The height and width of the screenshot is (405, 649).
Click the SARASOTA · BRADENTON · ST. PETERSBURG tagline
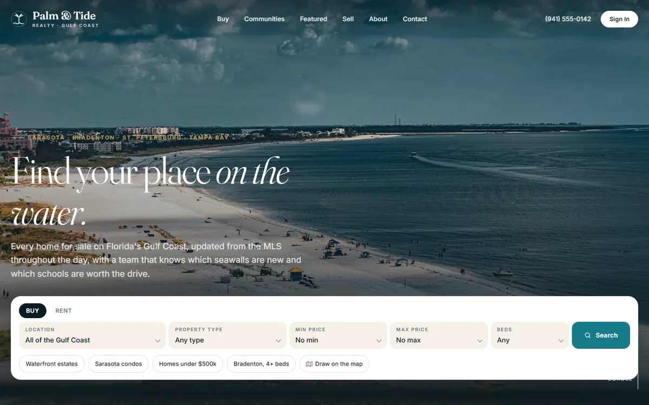128,138
